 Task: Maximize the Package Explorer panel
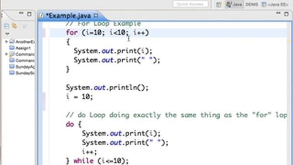tap(29, 14)
